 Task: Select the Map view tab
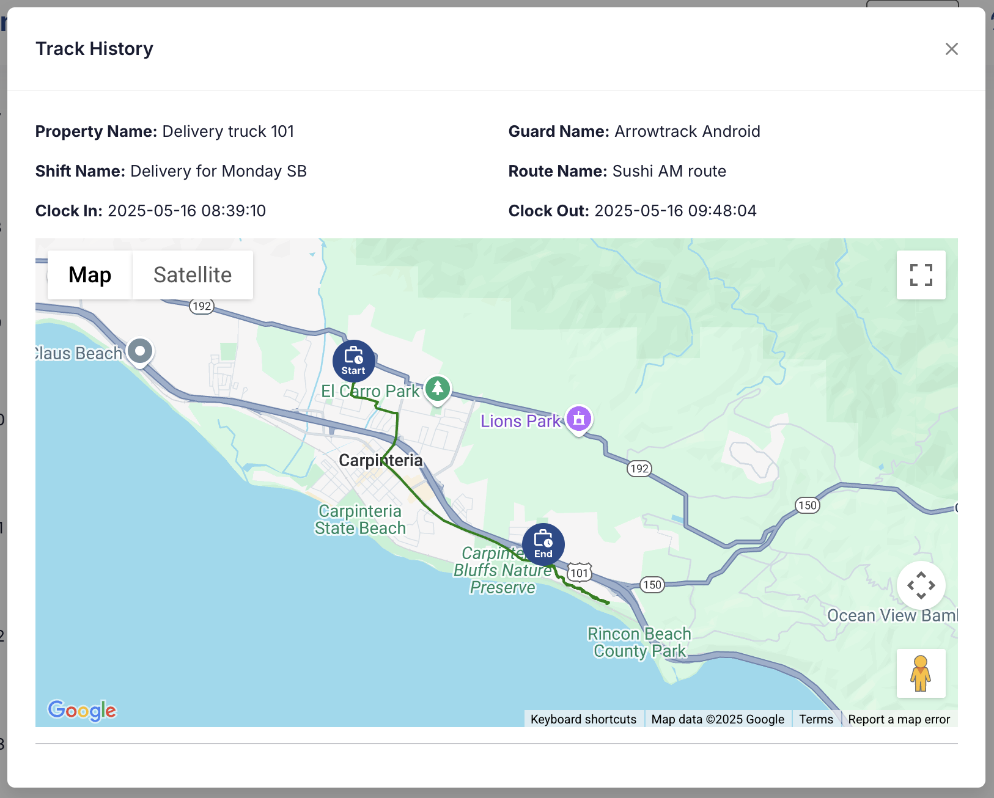[x=90, y=275]
